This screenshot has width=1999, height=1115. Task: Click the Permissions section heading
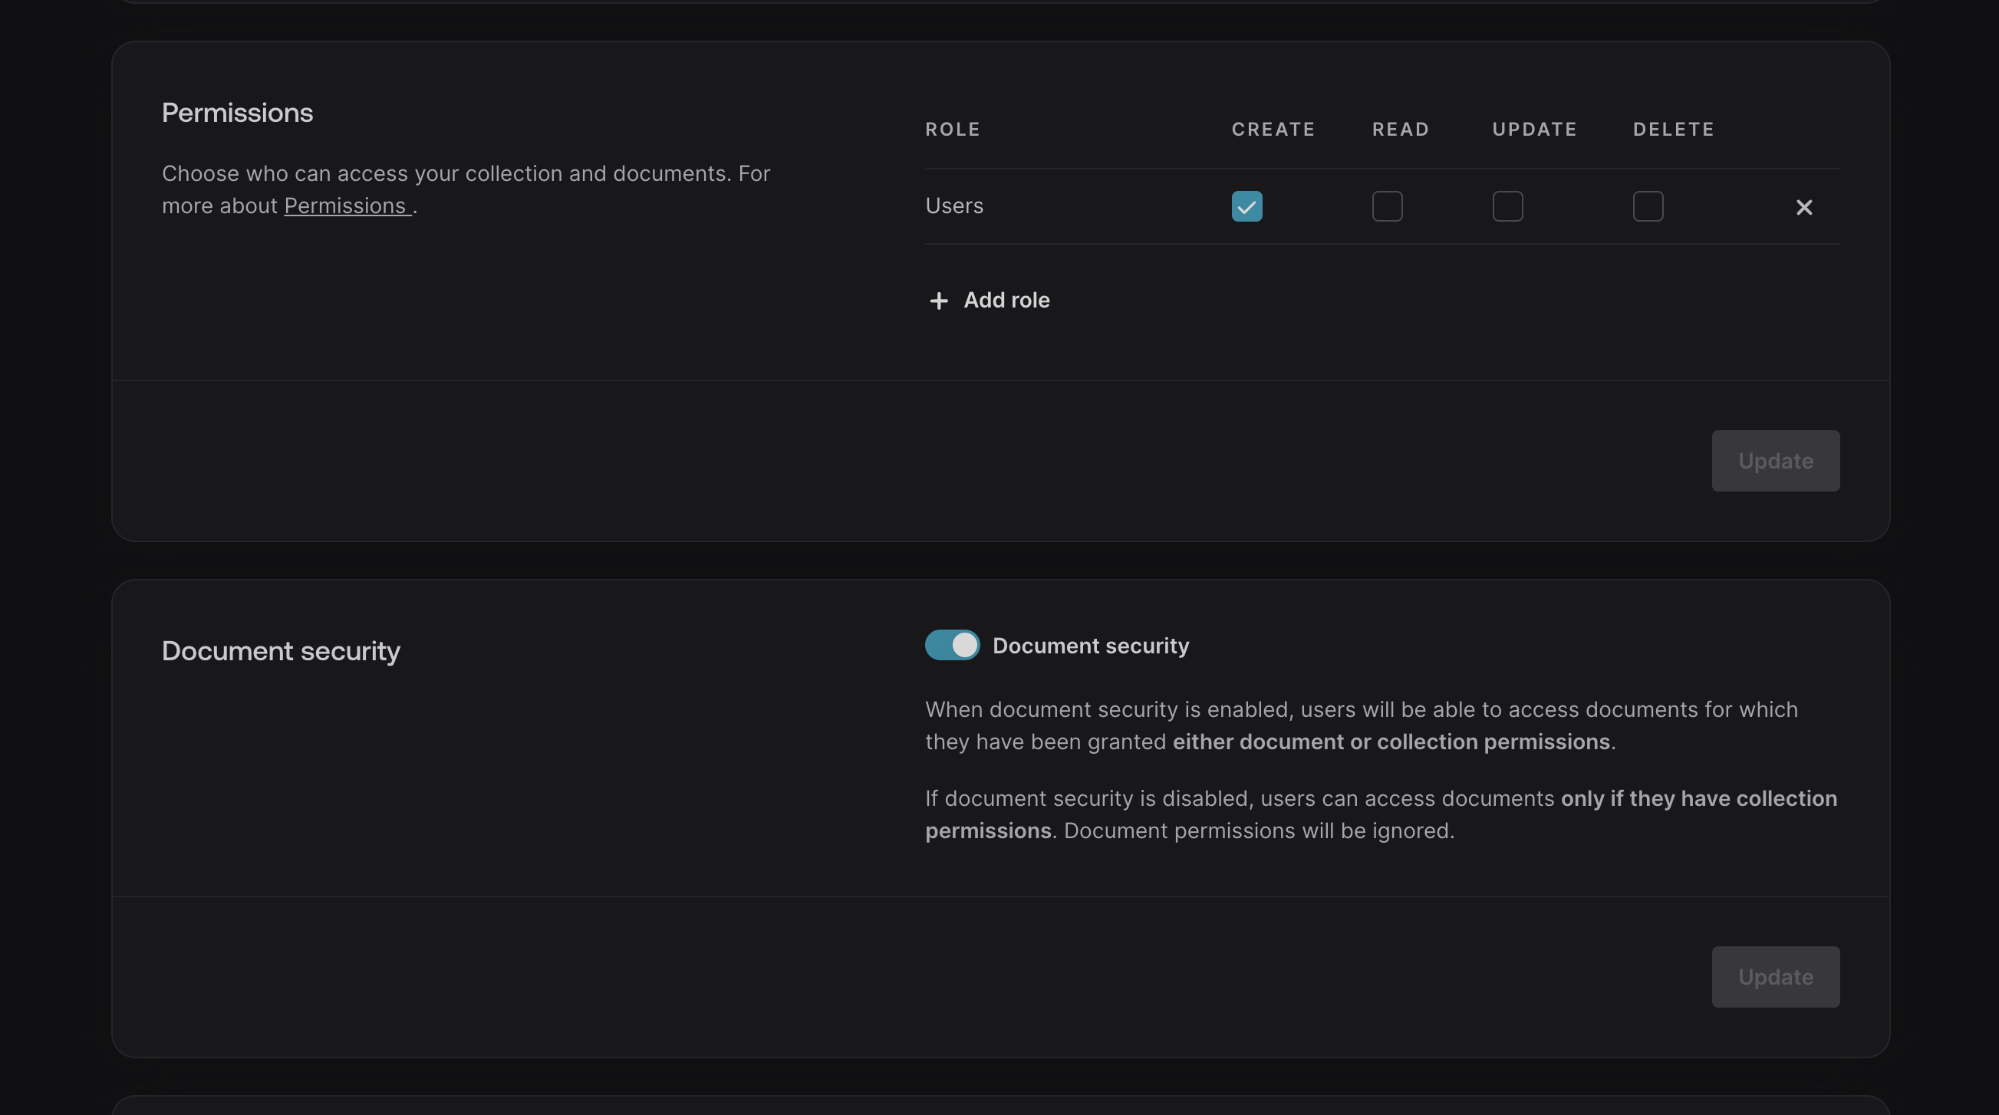pyautogui.click(x=238, y=113)
